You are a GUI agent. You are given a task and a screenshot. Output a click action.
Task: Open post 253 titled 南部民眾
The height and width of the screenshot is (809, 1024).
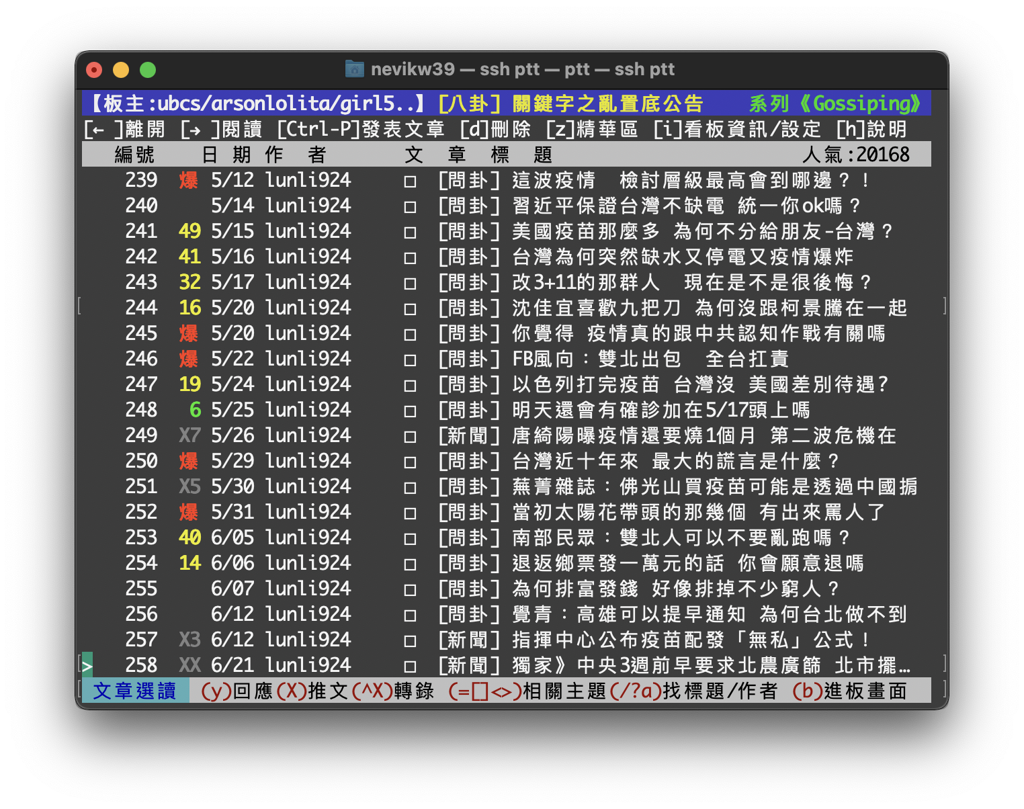(x=507, y=538)
